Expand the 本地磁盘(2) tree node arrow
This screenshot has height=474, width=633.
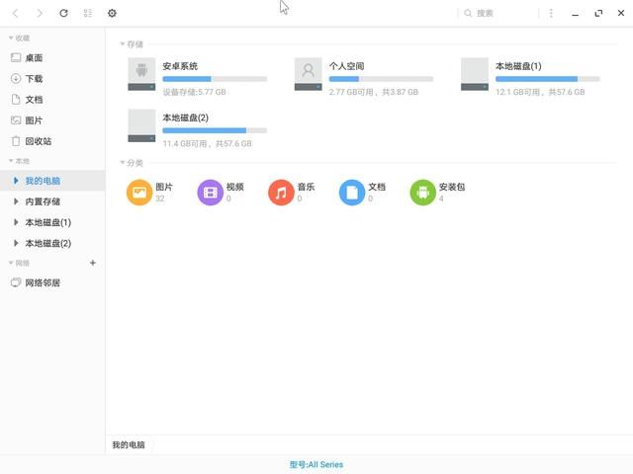pyautogui.click(x=16, y=243)
